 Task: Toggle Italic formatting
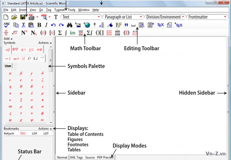point(46,25)
